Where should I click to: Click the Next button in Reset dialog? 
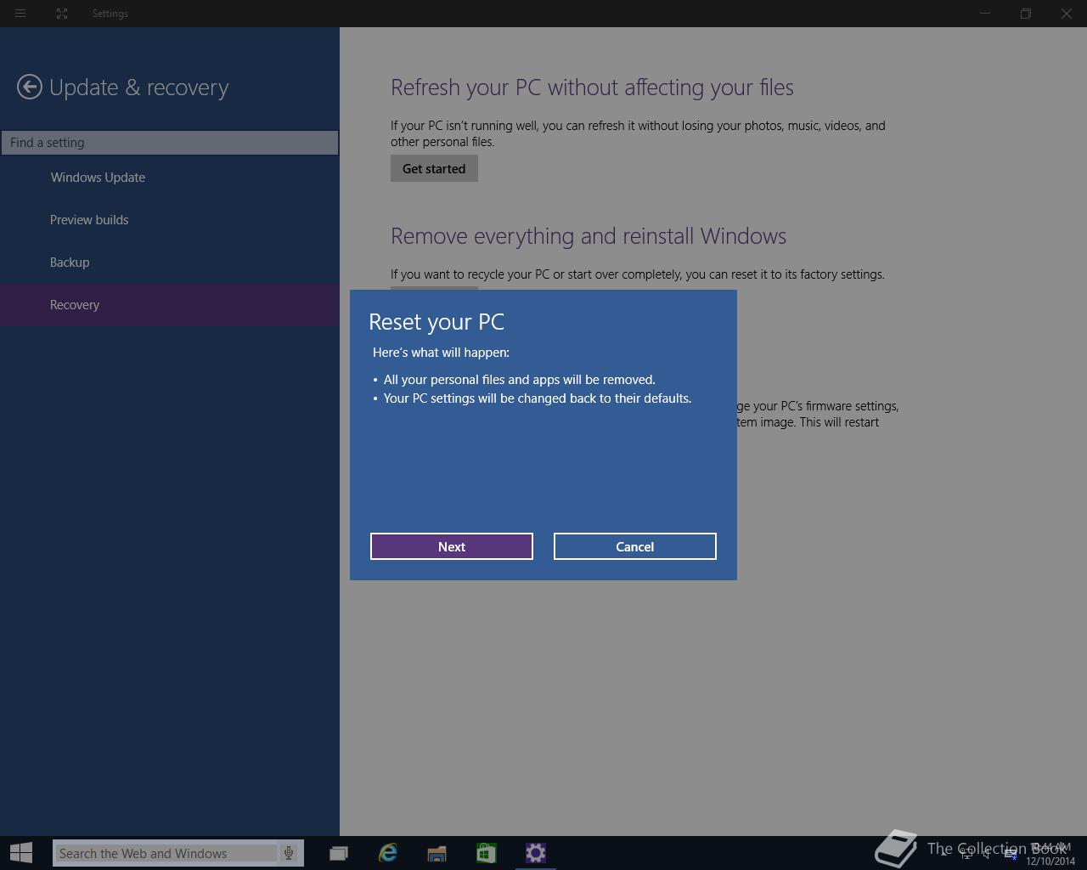pos(451,546)
